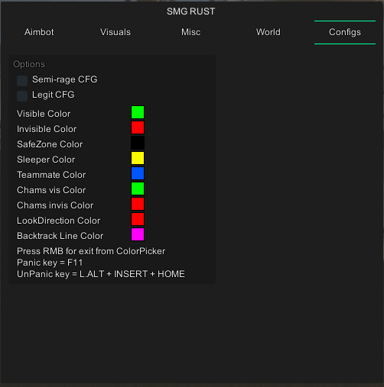Click the Chams vis Color swatch
Image resolution: width=384 pixels, height=387 pixels.
coord(138,189)
